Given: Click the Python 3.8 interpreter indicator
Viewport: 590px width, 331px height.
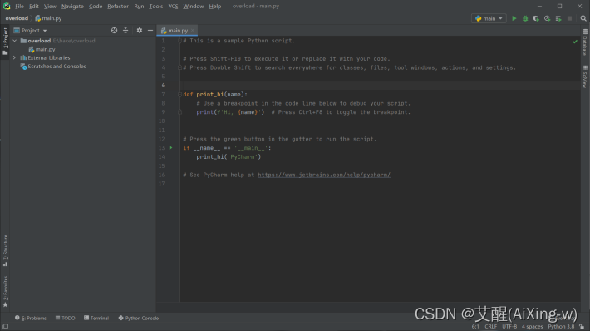Looking at the screenshot, I should 561,327.
